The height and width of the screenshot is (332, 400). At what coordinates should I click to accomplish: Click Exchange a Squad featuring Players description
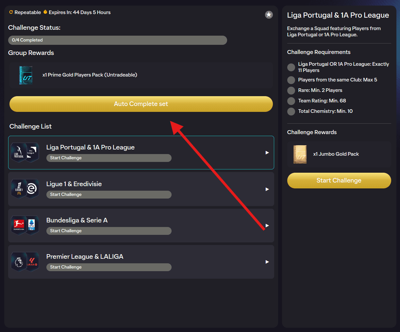[x=334, y=31]
